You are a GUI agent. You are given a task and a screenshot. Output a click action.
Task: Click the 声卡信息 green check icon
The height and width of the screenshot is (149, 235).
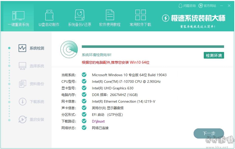pos(84,108)
